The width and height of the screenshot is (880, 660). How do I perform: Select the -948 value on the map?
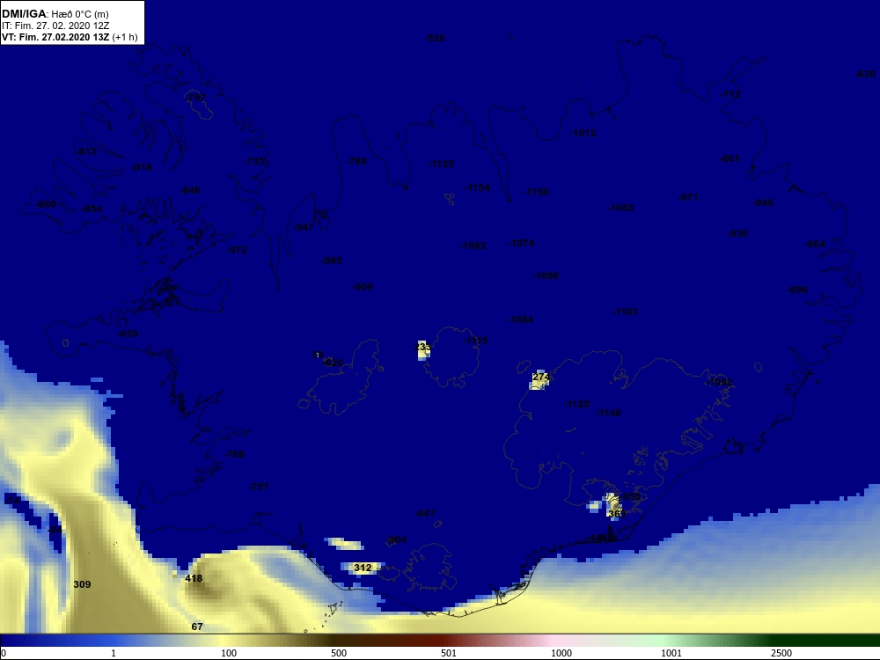pos(763,202)
